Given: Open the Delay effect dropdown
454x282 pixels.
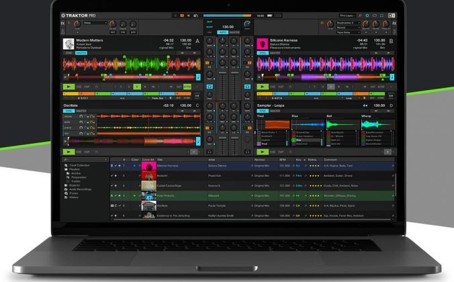Looking at the screenshot, I should click(x=95, y=23).
